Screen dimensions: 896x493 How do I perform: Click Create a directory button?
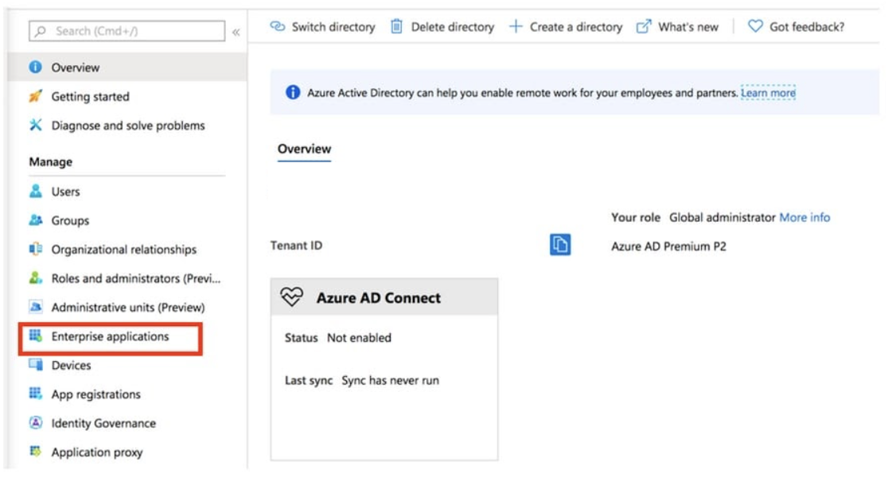(566, 27)
